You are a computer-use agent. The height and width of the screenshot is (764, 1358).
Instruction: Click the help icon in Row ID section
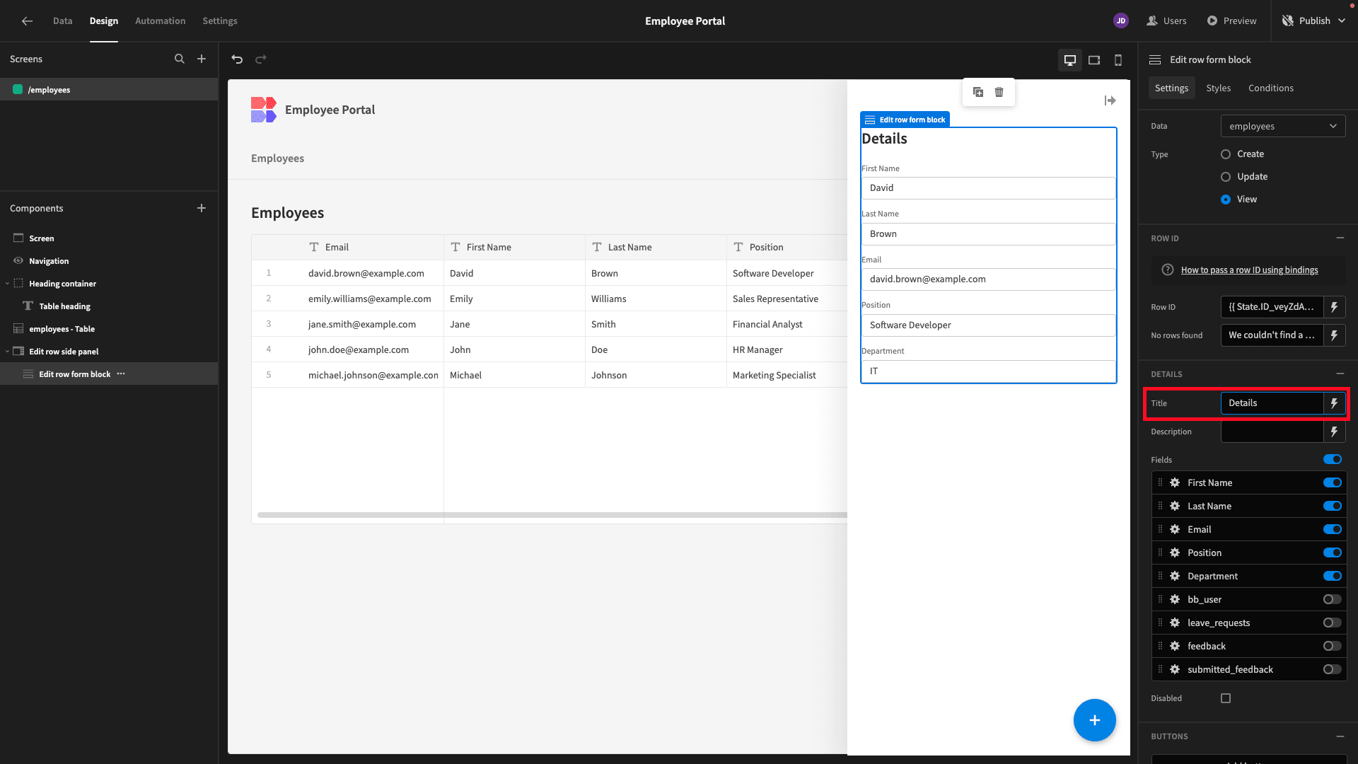pos(1168,270)
